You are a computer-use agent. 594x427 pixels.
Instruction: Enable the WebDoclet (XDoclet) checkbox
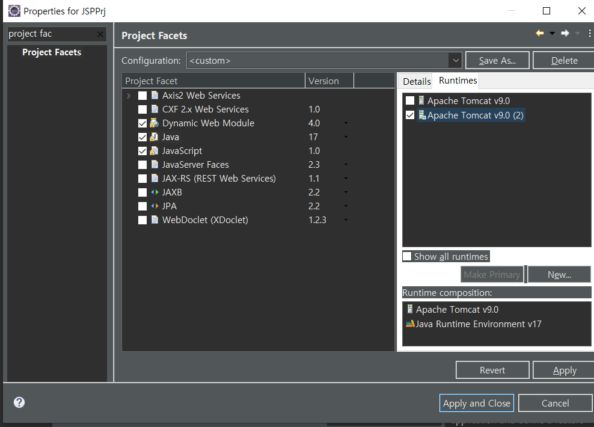pos(142,220)
